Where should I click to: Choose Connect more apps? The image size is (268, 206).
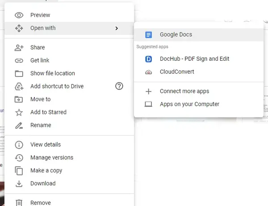coord(199,92)
